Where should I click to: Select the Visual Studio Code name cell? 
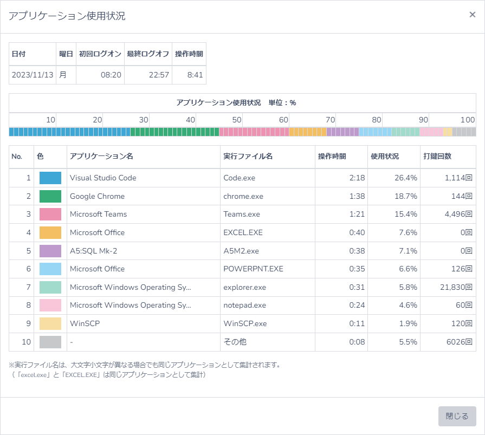(x=144, y=178)
